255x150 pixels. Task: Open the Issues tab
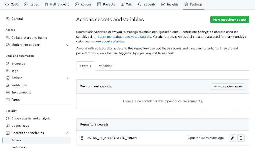pyautogui.click(x=31, y=4)
